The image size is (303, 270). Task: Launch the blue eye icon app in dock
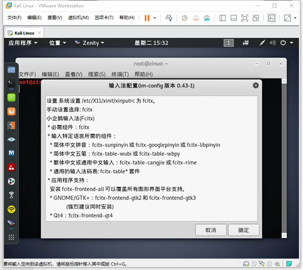tap(12, 139)
